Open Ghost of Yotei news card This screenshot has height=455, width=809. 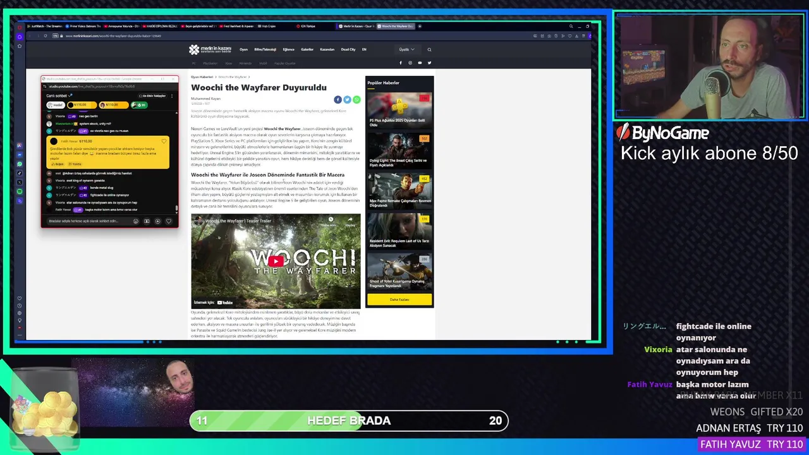click(399, 272)
